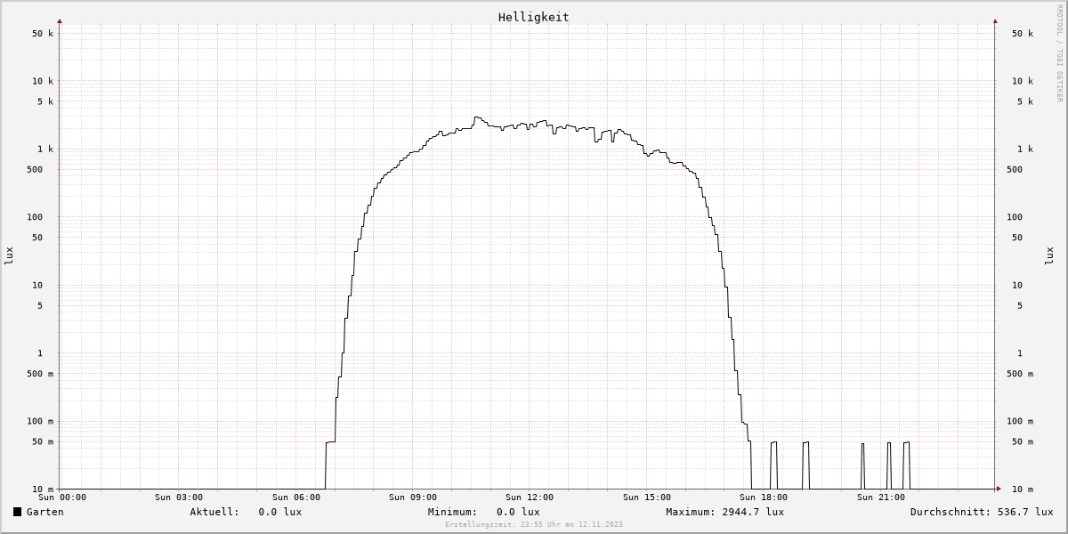Click the "Sun 09:00" time axis label
Viewport: 1068px width, 534px height.
413,498
